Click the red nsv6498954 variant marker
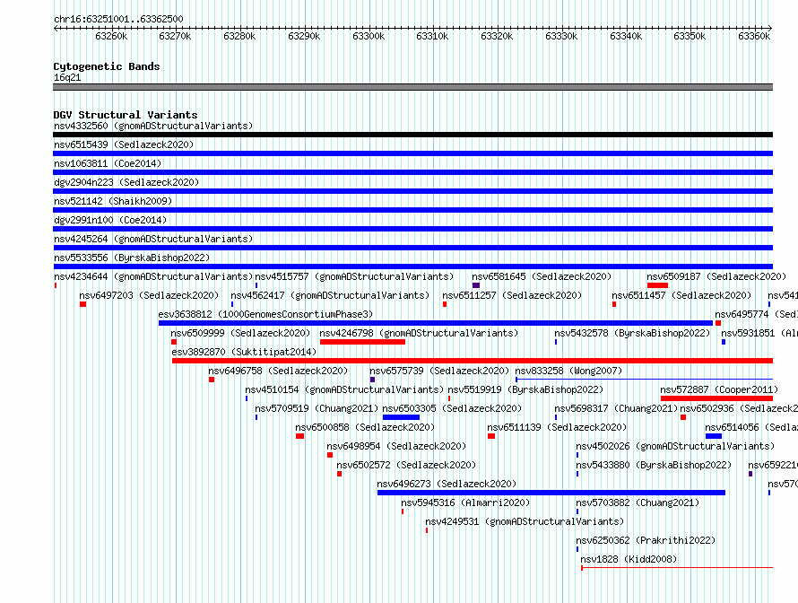 pyautogui.click(x=330, y=455)
